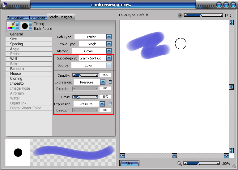Switch to the Transposer tab
The height and width of the screenshot is (170, 238).
click(37, 18)
